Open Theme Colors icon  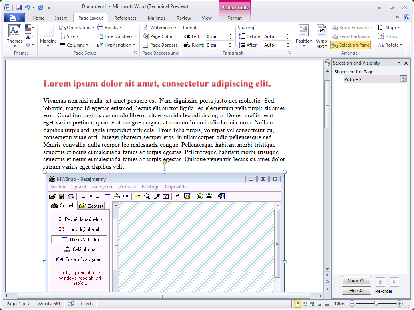29,28
